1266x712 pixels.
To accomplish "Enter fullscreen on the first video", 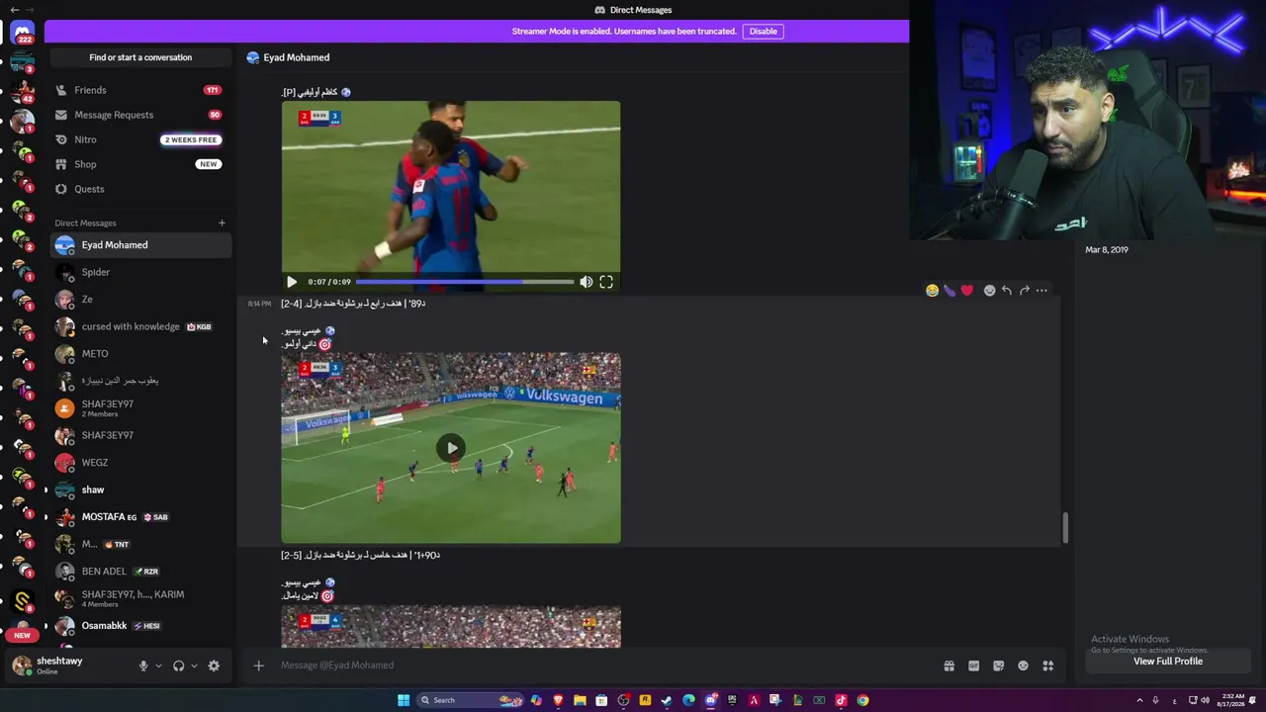I will coord(606,282).
